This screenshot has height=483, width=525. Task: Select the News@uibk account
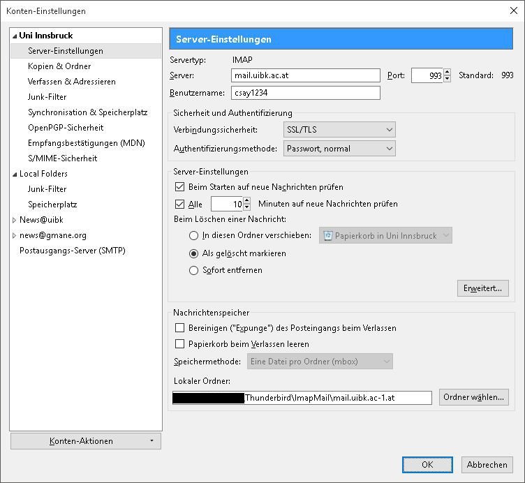[41, 220]
